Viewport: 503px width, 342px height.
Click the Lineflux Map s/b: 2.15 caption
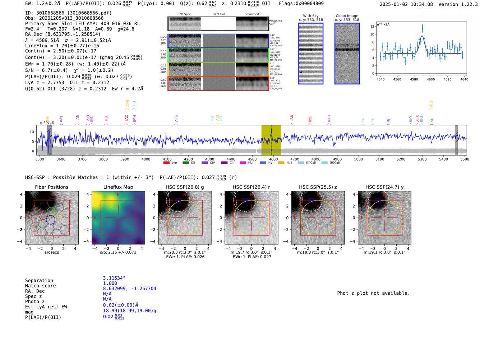point(118,252)
